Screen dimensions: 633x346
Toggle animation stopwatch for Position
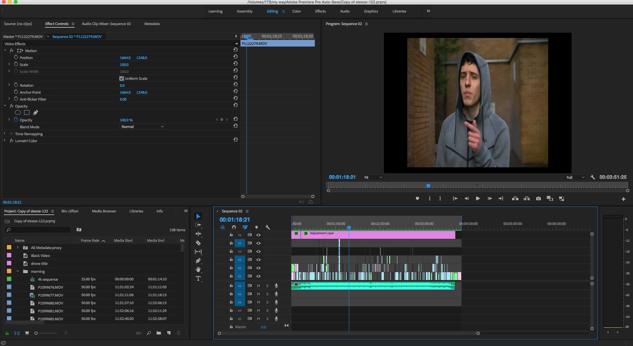click(16, 57)
